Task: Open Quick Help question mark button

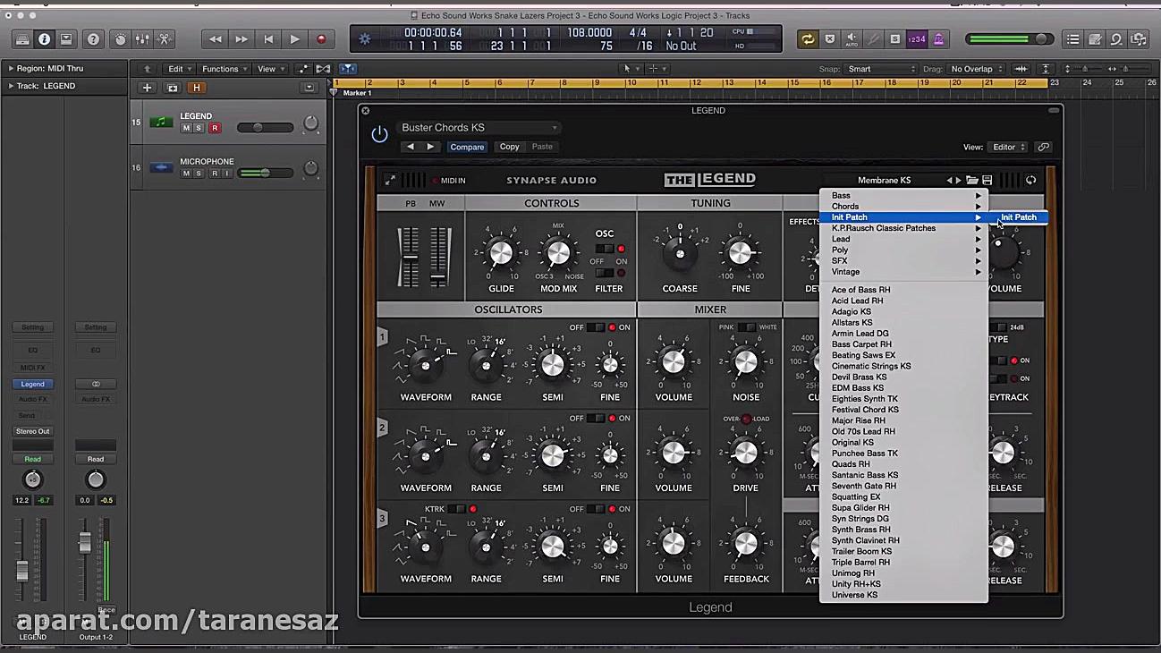Action: [93, 39]
